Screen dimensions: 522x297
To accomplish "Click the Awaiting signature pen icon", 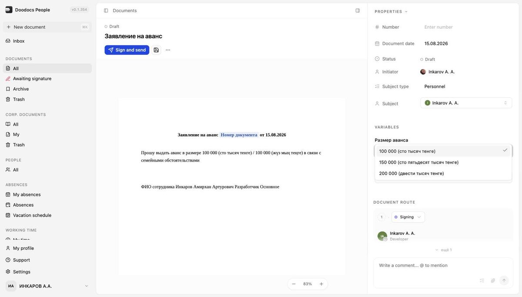I will click(x=8, y=79).
